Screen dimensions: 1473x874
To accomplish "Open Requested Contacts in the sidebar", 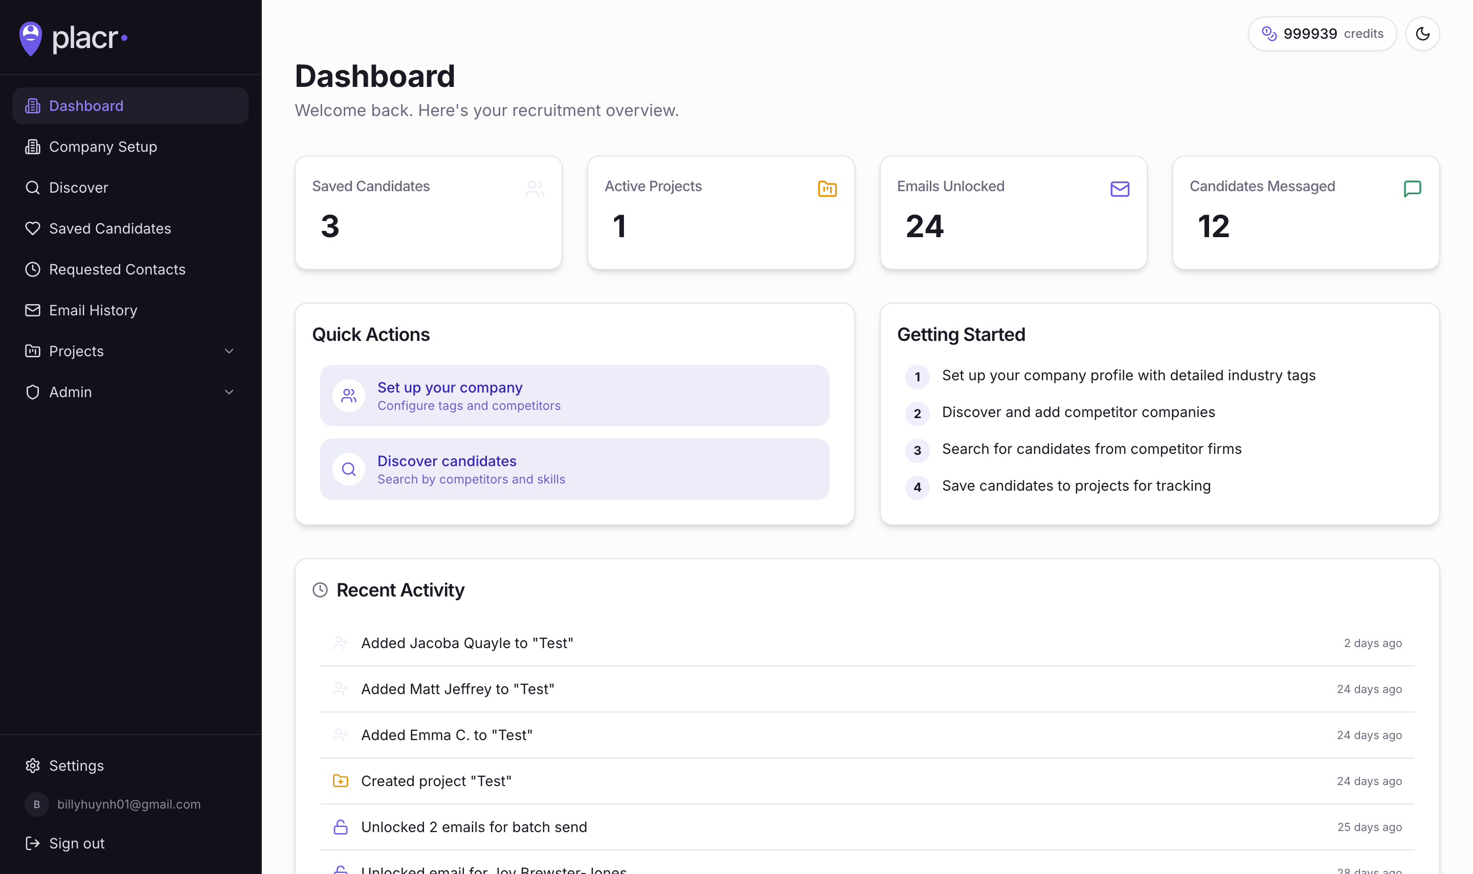I will point(130,269).
